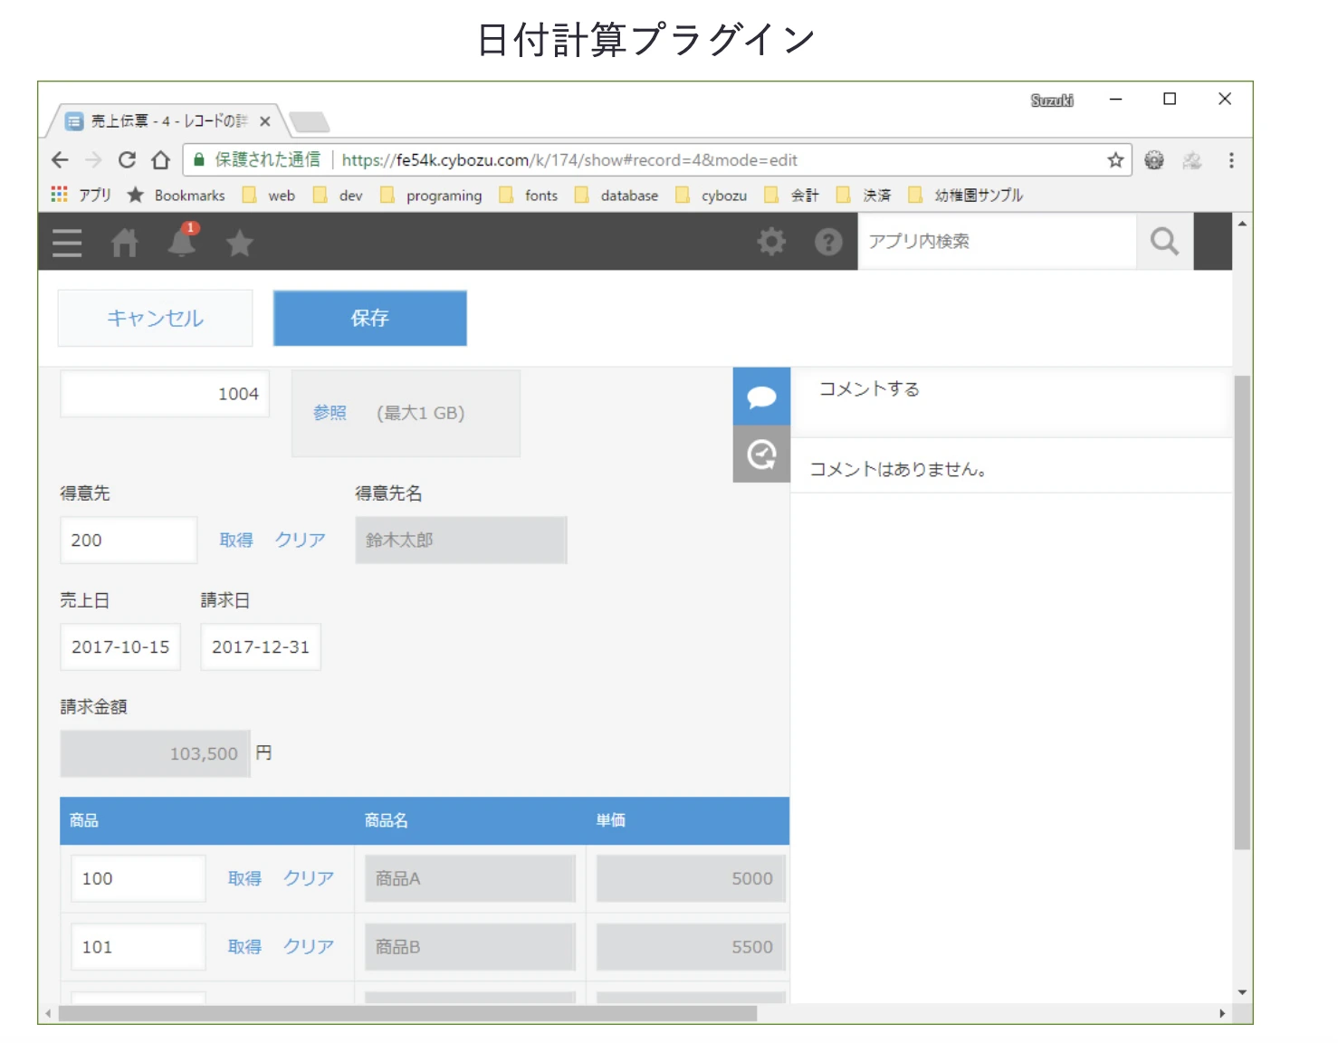Click the 商品名 column header
This screenshot has width=1338, height=1043.
coord(387,820)
